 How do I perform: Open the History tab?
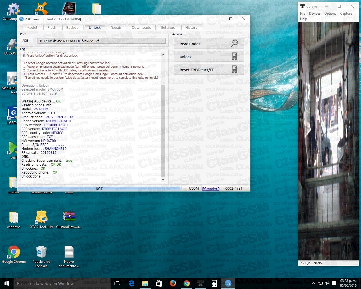[191, 27]
